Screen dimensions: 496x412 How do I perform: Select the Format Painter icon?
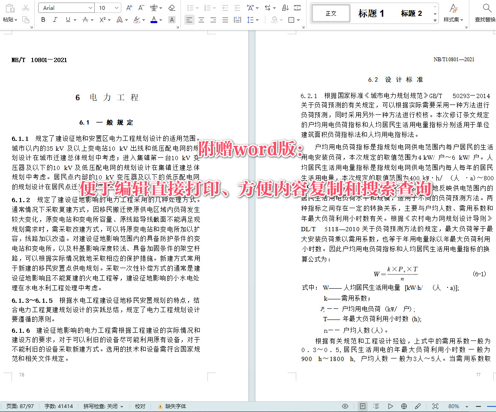(x=26, y=20)
